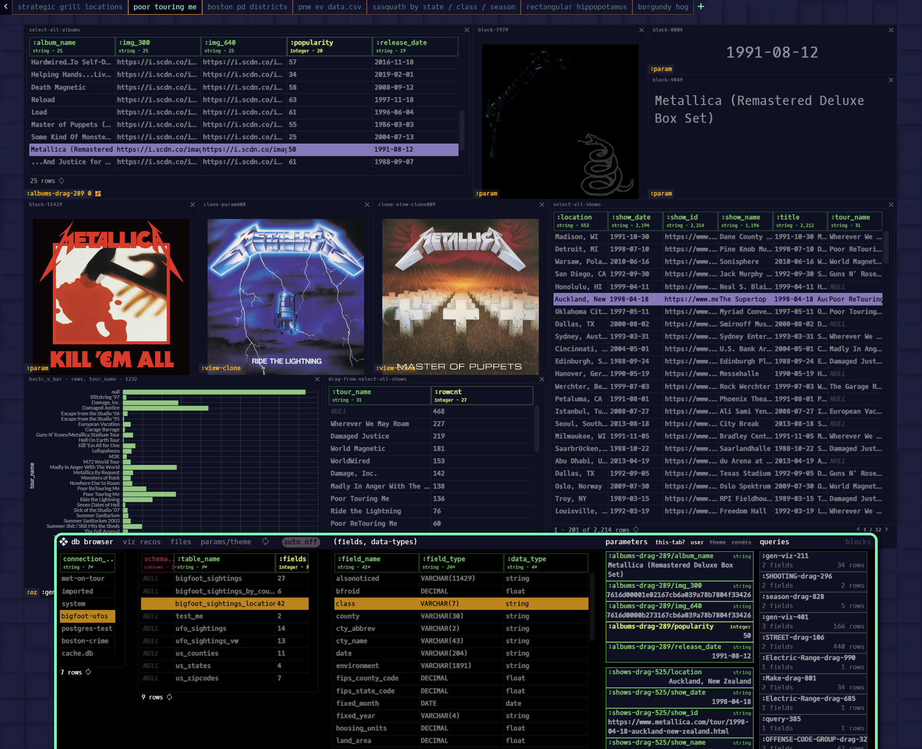This screenshot has width=922, height=749.
Task: Open the gen-viz-211 query entry
Action: 813,561
